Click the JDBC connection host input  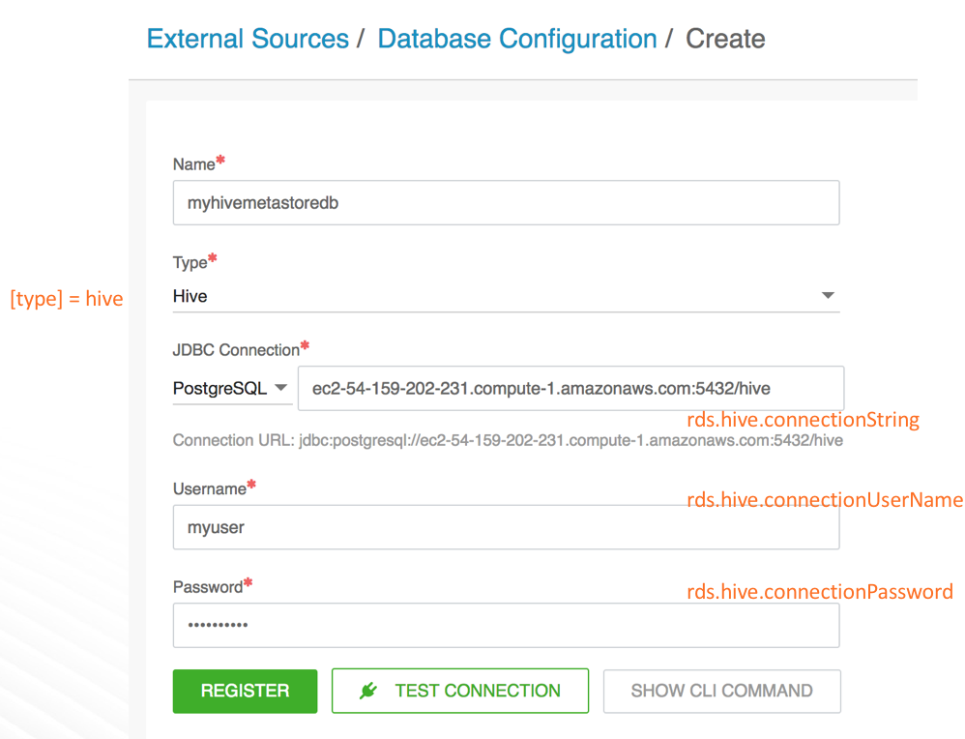[570, 388]
